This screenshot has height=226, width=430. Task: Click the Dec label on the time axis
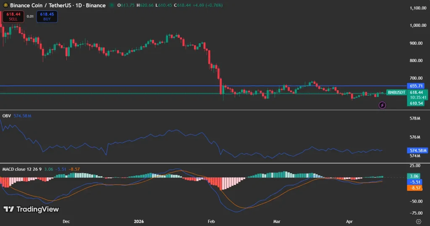(66, 221)
